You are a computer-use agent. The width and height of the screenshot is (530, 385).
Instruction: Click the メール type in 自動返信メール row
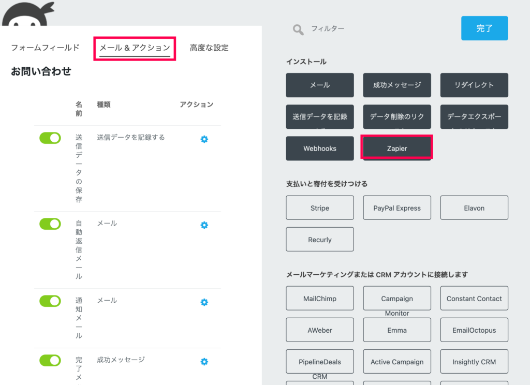point(107,223)
